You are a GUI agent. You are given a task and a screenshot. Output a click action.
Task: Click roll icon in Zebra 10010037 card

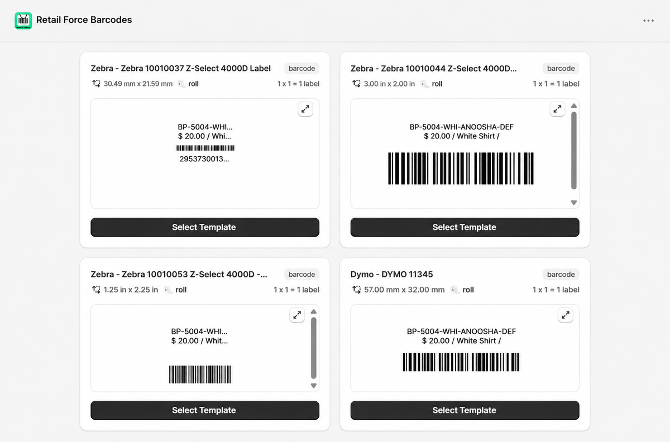[181, 84]
